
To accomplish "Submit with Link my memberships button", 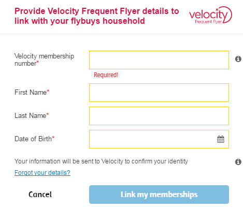I will click(x=159, y=195).
